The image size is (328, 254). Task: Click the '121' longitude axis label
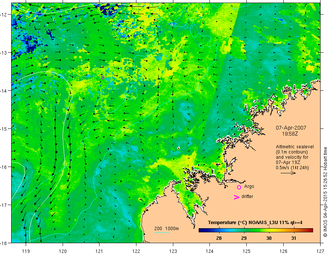point(99,251)
